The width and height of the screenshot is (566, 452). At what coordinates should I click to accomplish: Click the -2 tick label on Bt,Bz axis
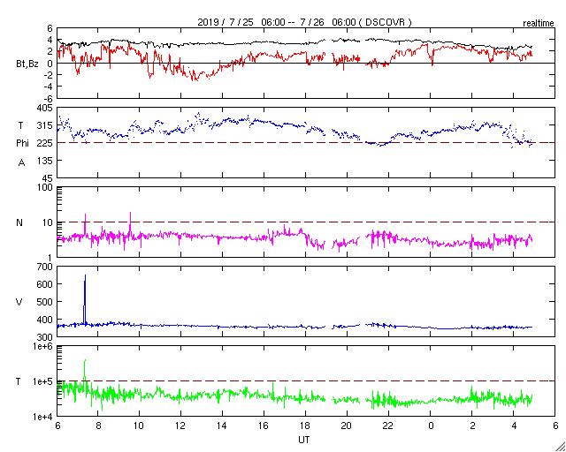49,75
